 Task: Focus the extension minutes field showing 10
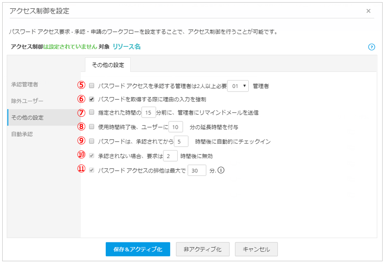click(176, 127)
